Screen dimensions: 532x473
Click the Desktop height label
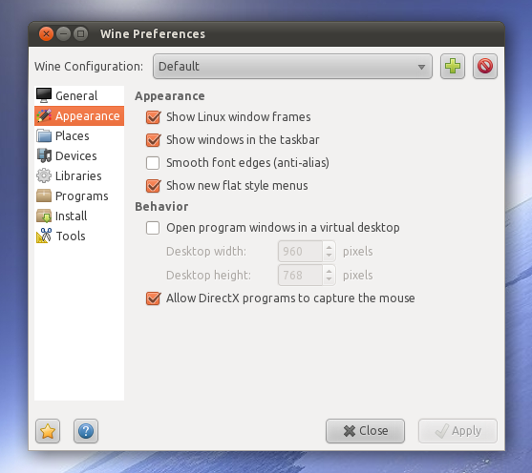click(x=208, y=276)
